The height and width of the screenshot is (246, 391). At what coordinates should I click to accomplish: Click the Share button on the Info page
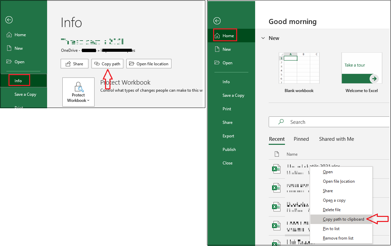74,64
